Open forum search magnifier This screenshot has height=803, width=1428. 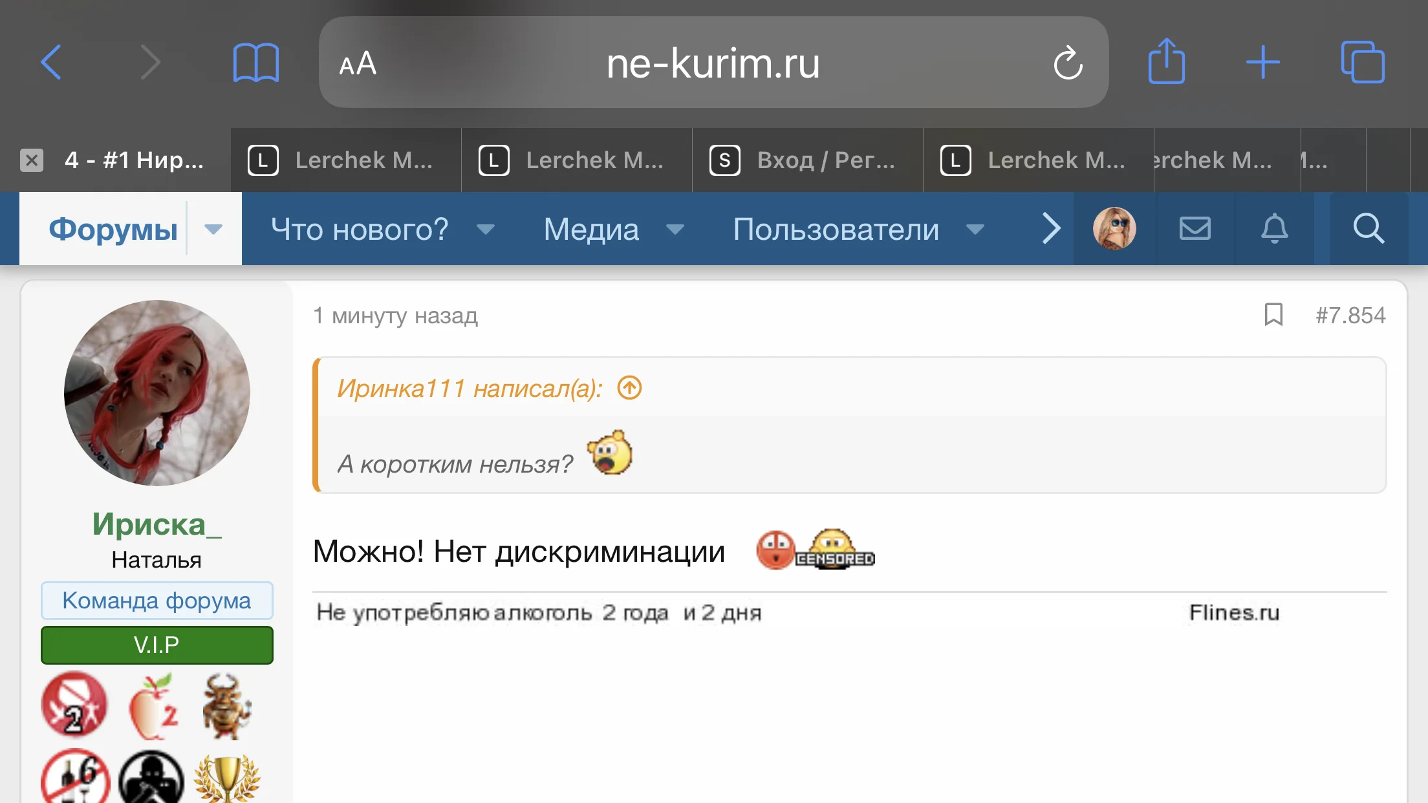[x=1368, y=228]
